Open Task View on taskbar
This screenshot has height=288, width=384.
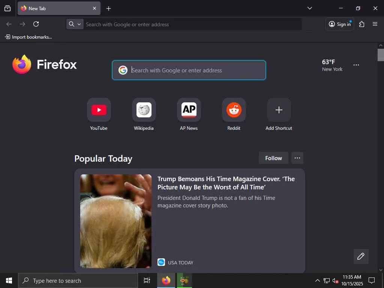click(x=147, y=280)
